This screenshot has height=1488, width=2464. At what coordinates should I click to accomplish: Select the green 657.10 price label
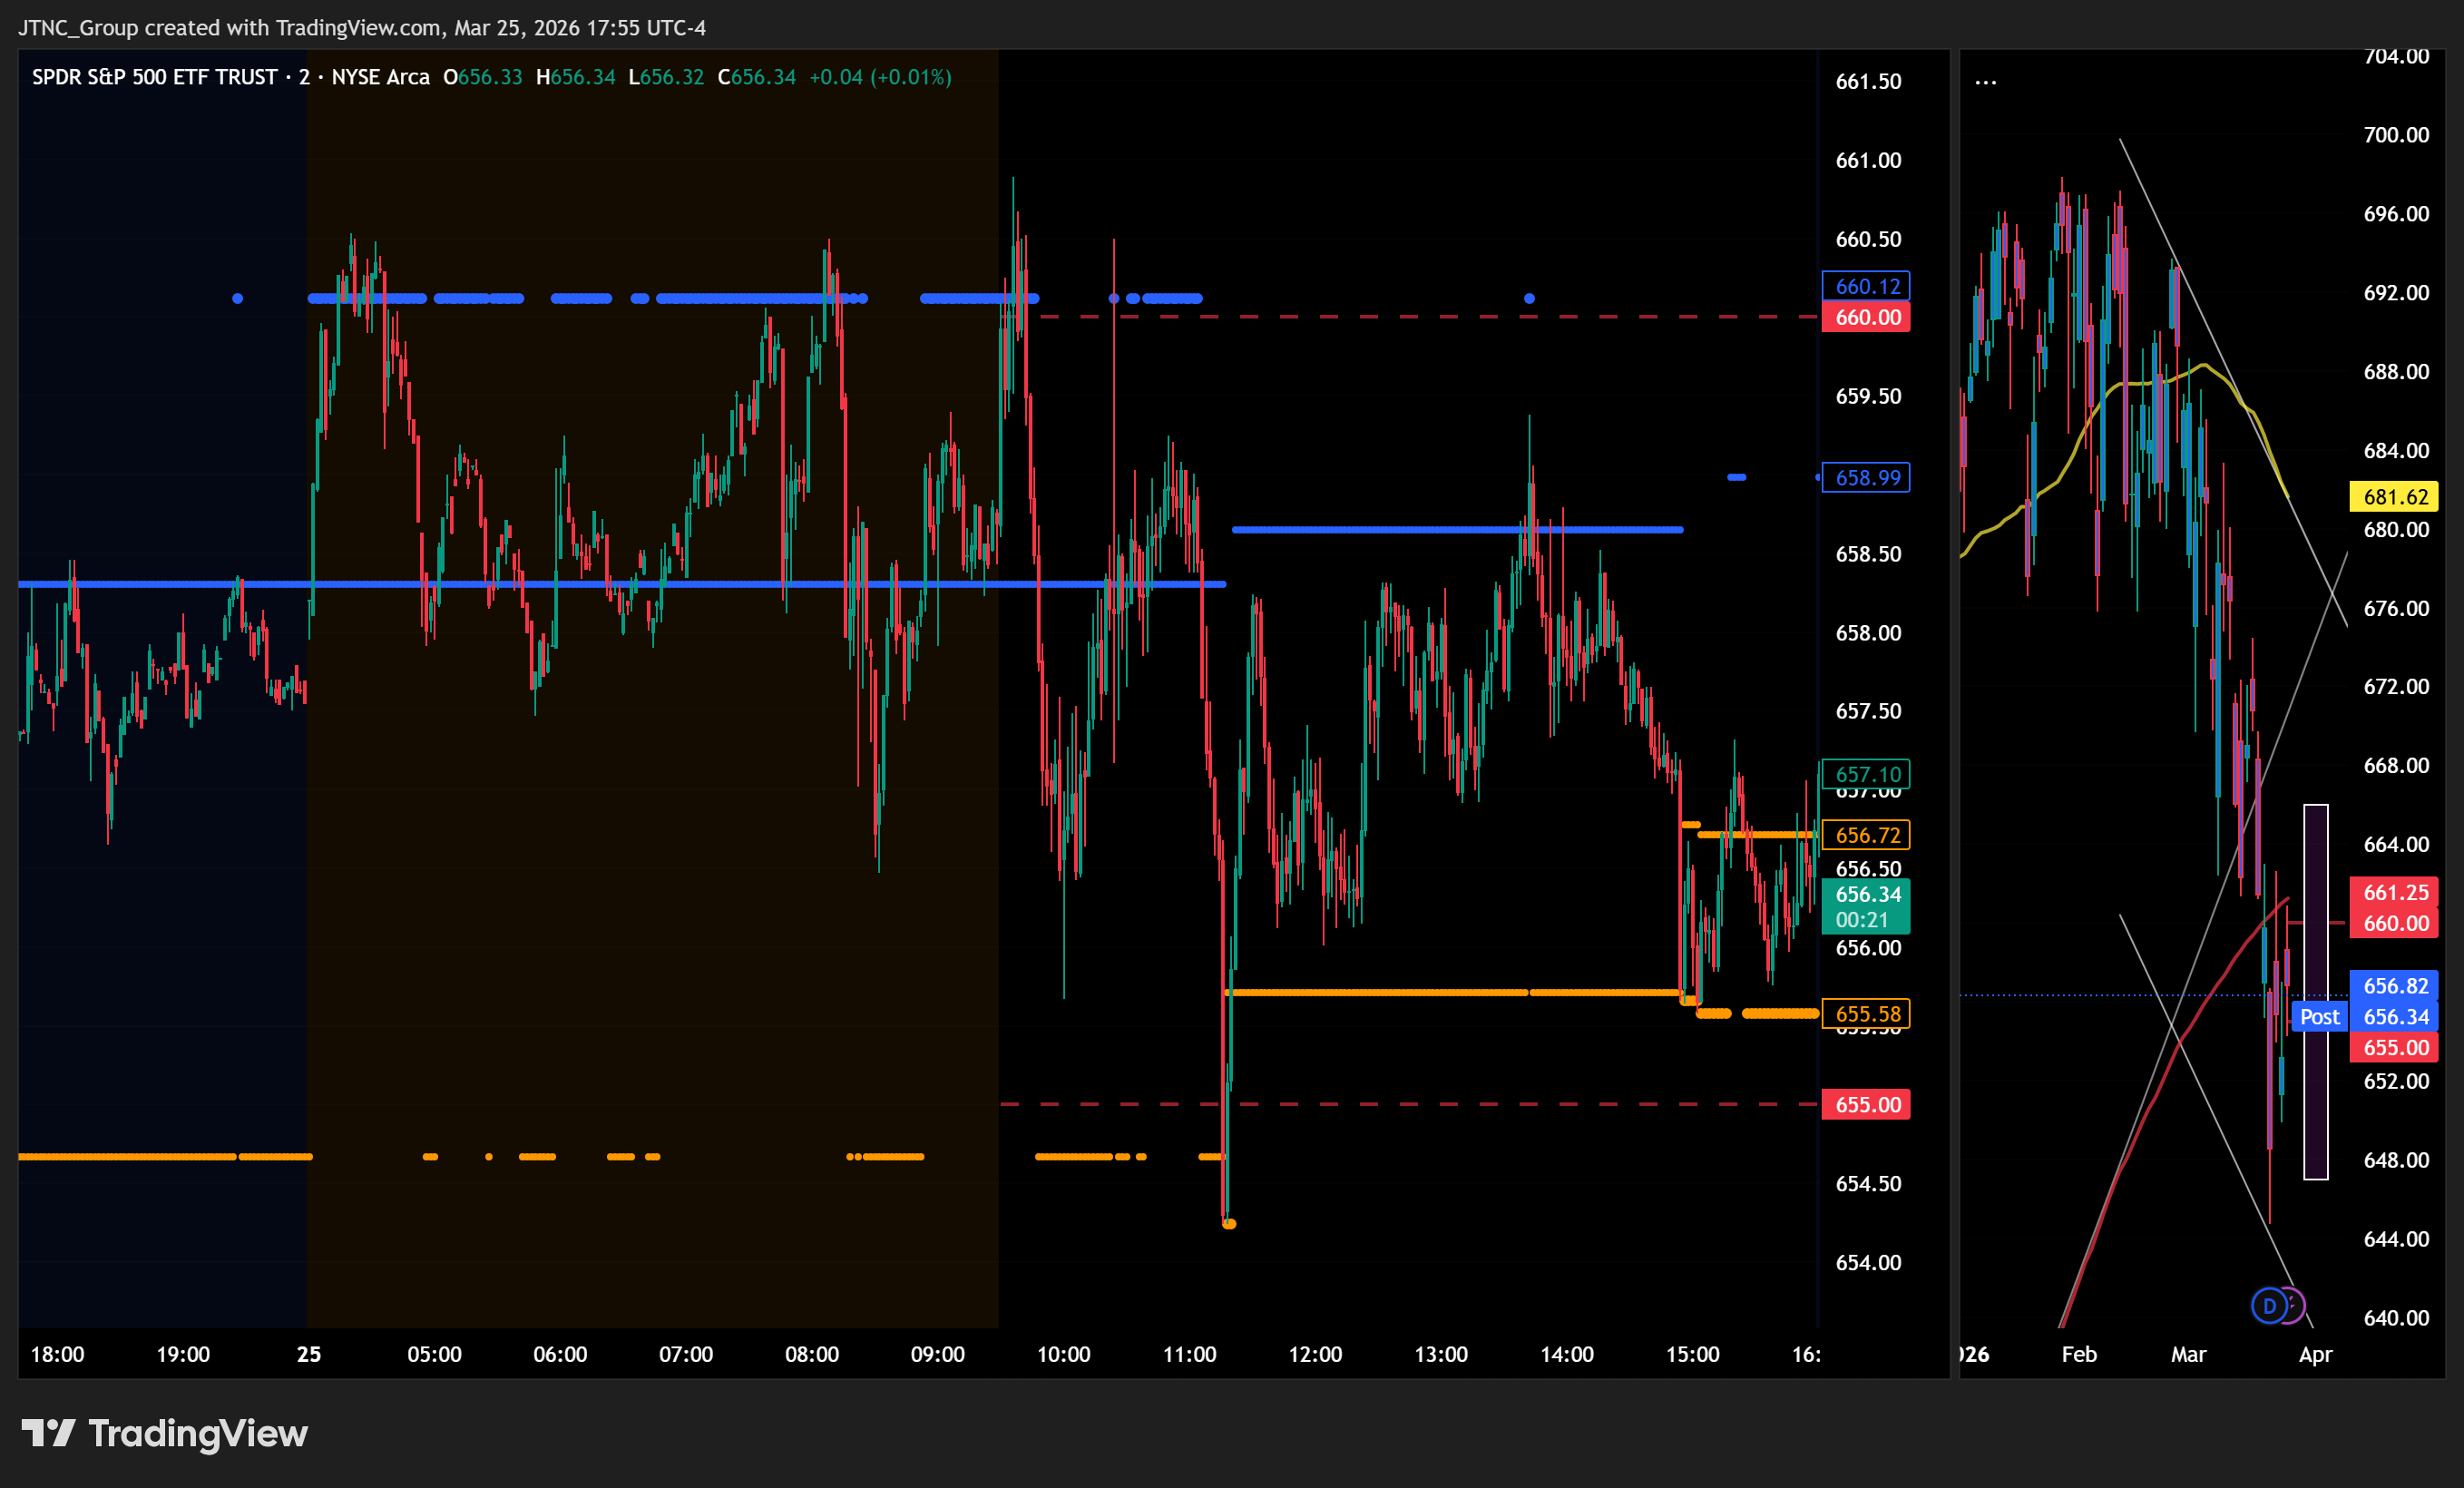pos(1866,774)
